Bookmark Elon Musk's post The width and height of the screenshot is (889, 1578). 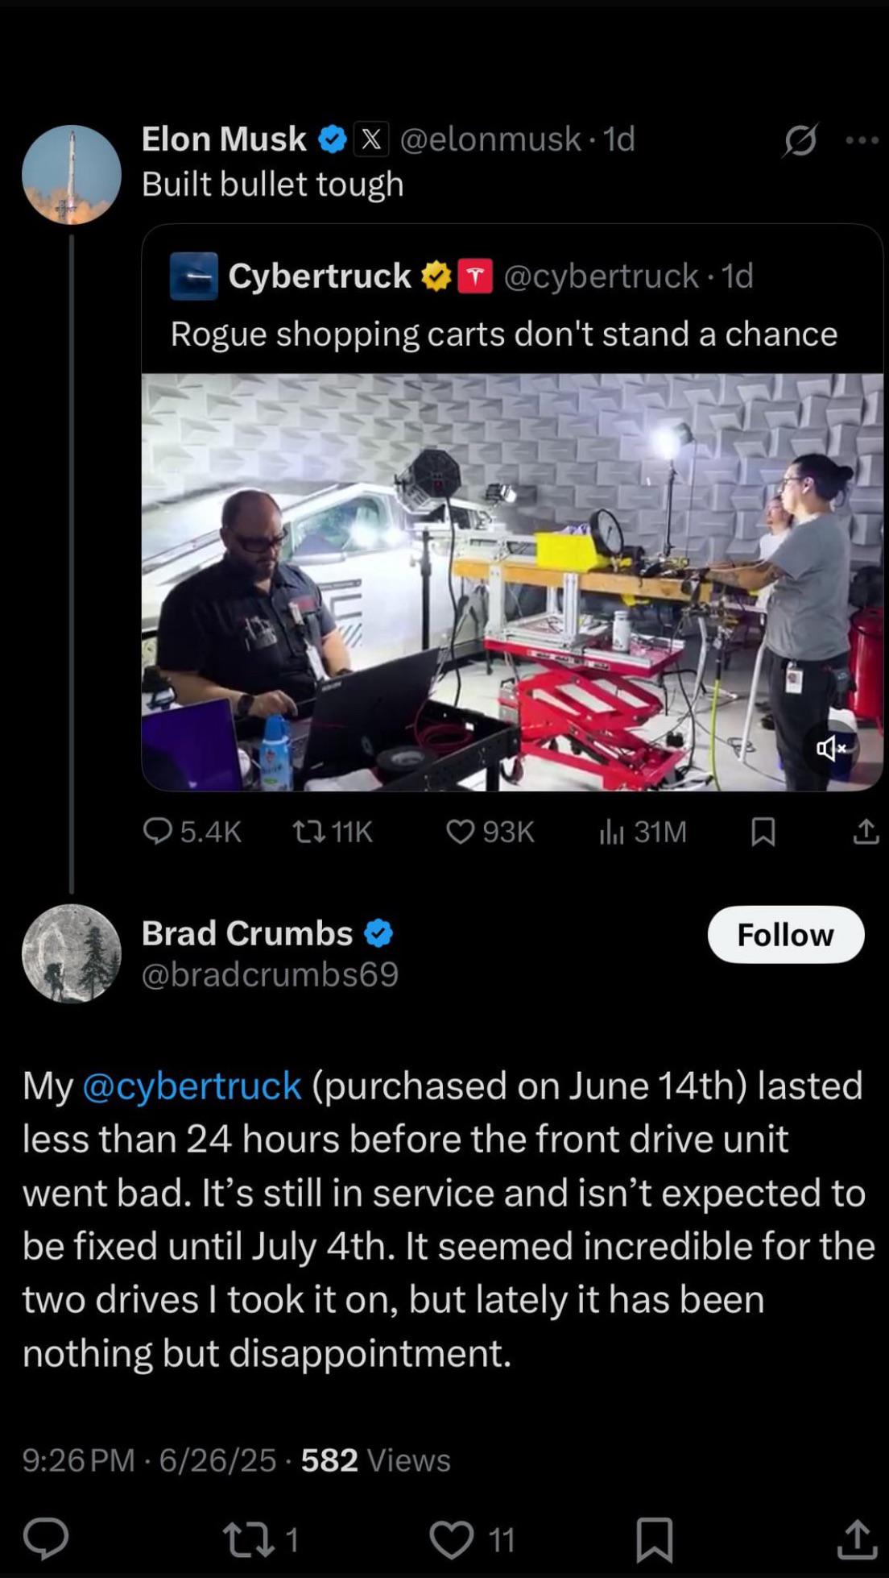point(763,832)
